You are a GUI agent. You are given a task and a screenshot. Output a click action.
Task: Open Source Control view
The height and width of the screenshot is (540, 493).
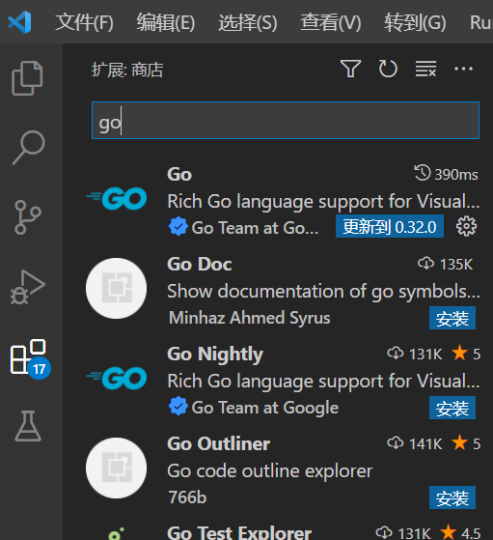click(x=28, y=217)
